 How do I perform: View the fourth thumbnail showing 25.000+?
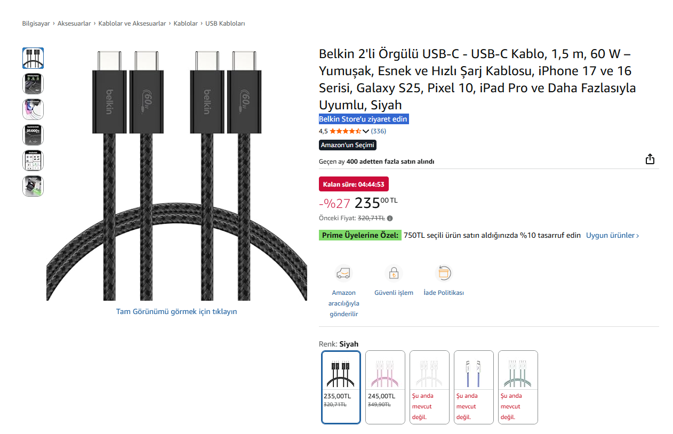pos(33,135)
